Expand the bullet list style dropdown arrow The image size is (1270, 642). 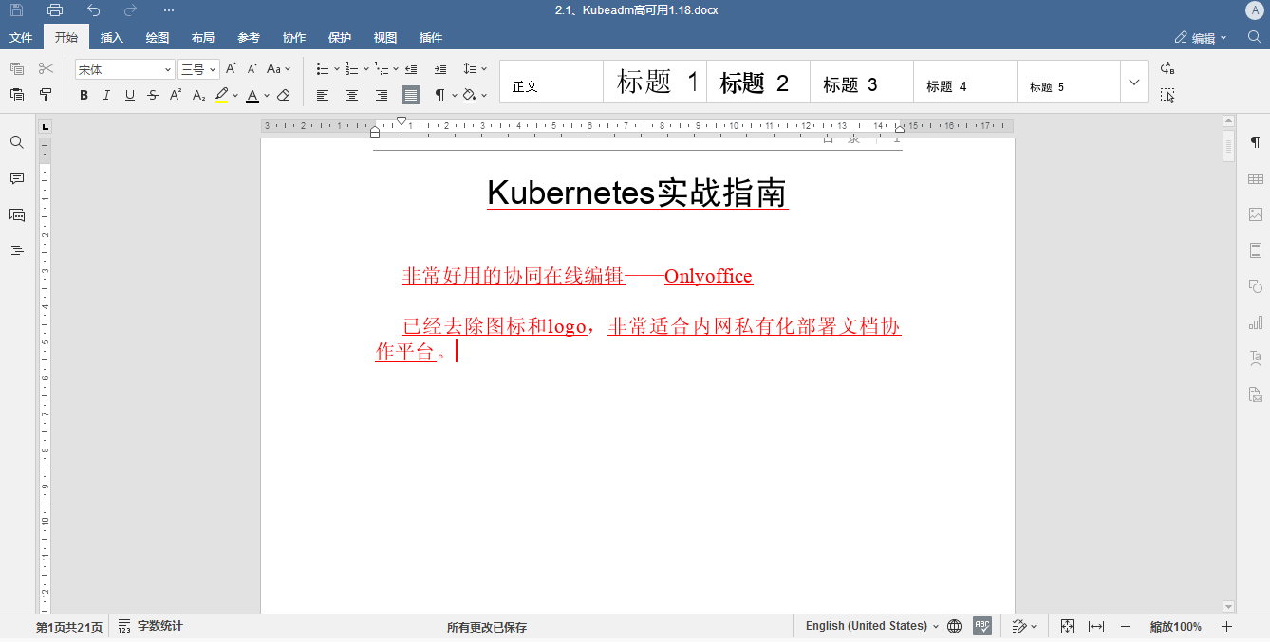(337, 69)
